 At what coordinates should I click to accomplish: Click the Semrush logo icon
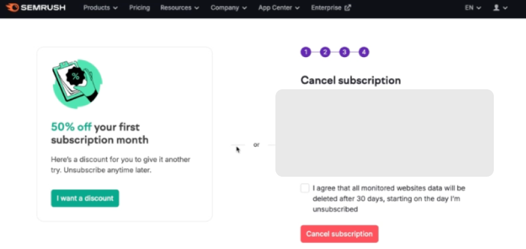coord(13,8)
